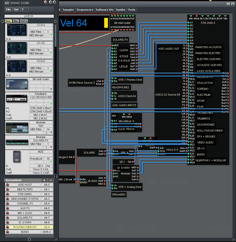Click the SOLARIS FX Modular device icon
The height and width of the screenshot is (242, 236).
point(17,141)
